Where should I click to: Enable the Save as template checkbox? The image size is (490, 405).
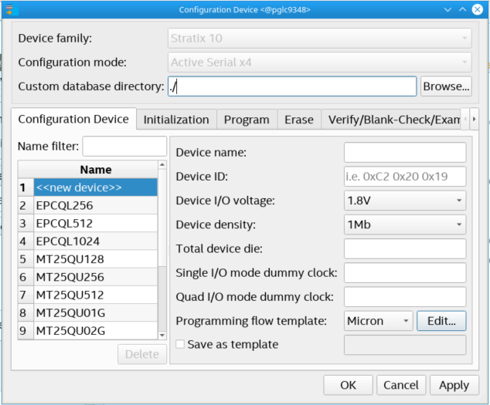[180, 344]
